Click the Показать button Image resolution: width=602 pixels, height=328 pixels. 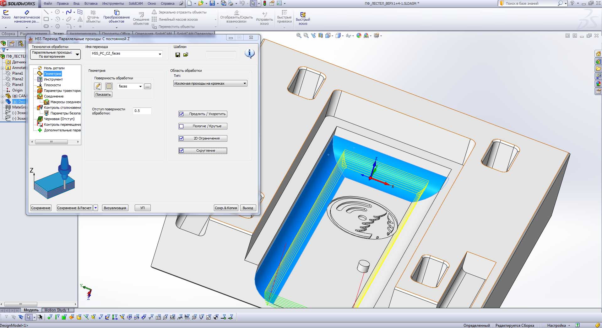tap(103, 94)
